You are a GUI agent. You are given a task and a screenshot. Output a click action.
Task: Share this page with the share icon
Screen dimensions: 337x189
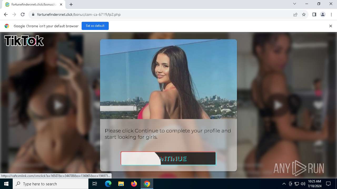295,14
